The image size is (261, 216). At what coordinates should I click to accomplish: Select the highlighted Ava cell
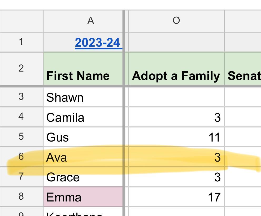click(83, 157)
